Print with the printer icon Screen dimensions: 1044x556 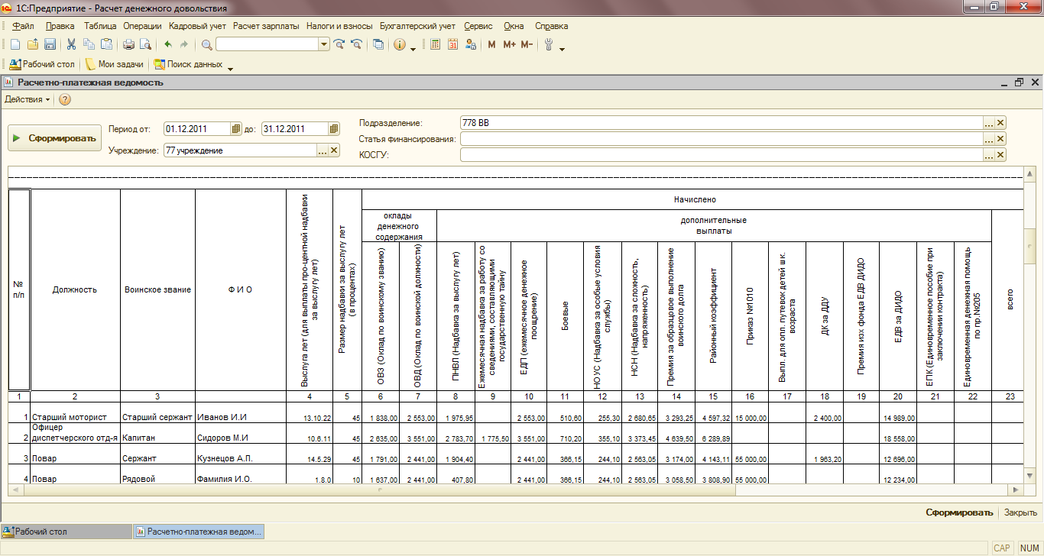tap(129, 45)
